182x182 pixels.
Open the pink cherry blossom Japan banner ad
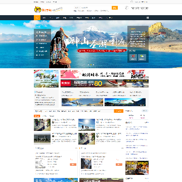pos(105,74)
